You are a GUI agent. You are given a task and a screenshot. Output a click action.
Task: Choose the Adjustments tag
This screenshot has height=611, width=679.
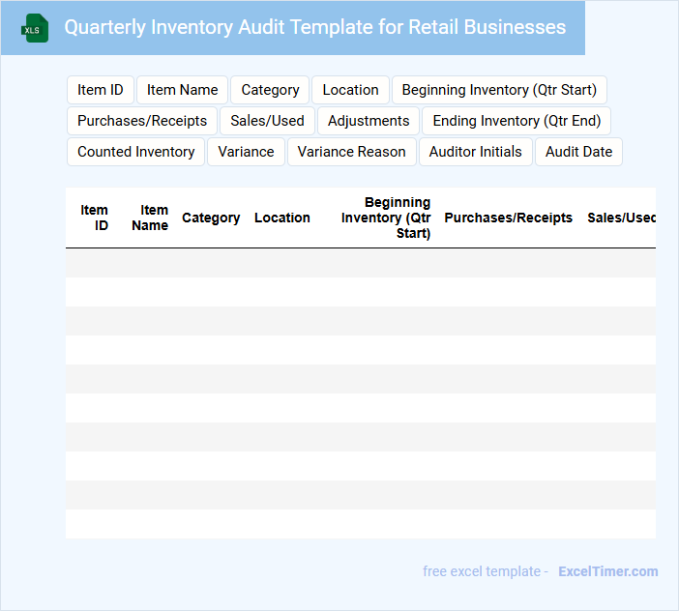click(369, 121)
